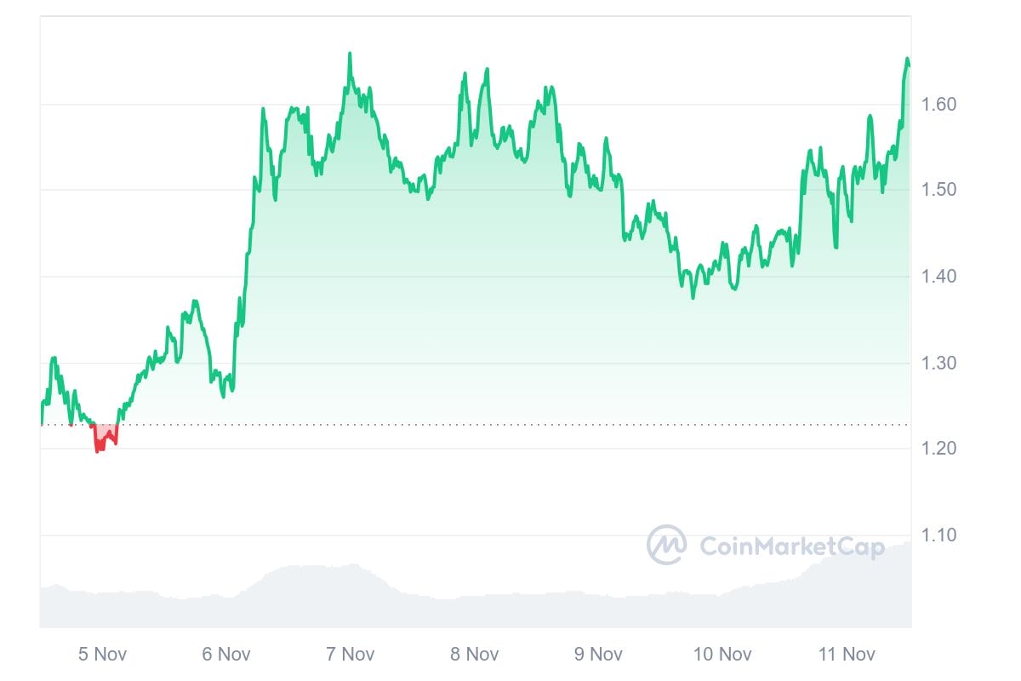Select the 5 Nov date label
Screen dimensions: 1021x681
[x=101, y=654]
